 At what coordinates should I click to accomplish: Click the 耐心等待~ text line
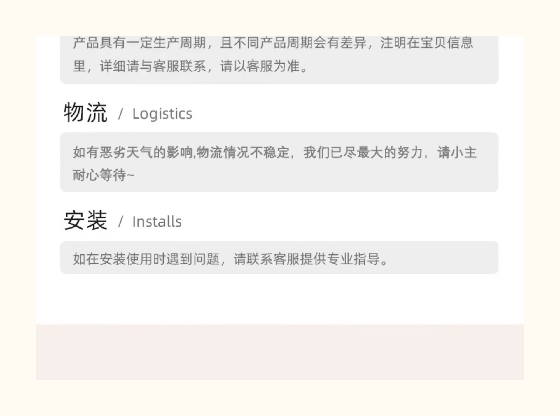(x=103, y=175)
